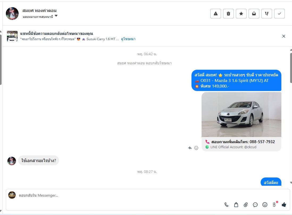Reply to the Mazda 3 message with arrow icon
Viewport: 292px width, 215px height.
pos(190,148)
